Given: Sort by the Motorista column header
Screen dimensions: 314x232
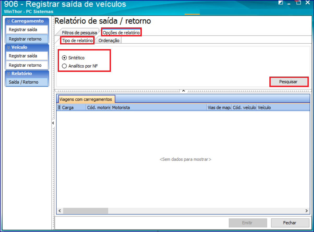Looking at the screenshot, I should [x=159, y=107].
